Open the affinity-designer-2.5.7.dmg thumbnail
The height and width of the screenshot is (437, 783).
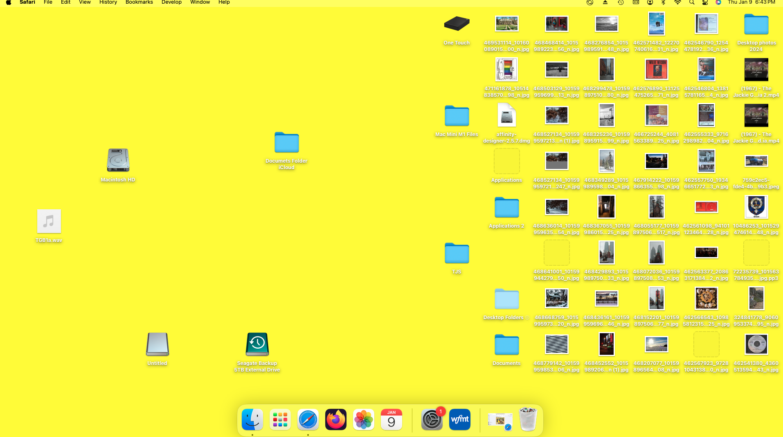[x=506, y=115]
